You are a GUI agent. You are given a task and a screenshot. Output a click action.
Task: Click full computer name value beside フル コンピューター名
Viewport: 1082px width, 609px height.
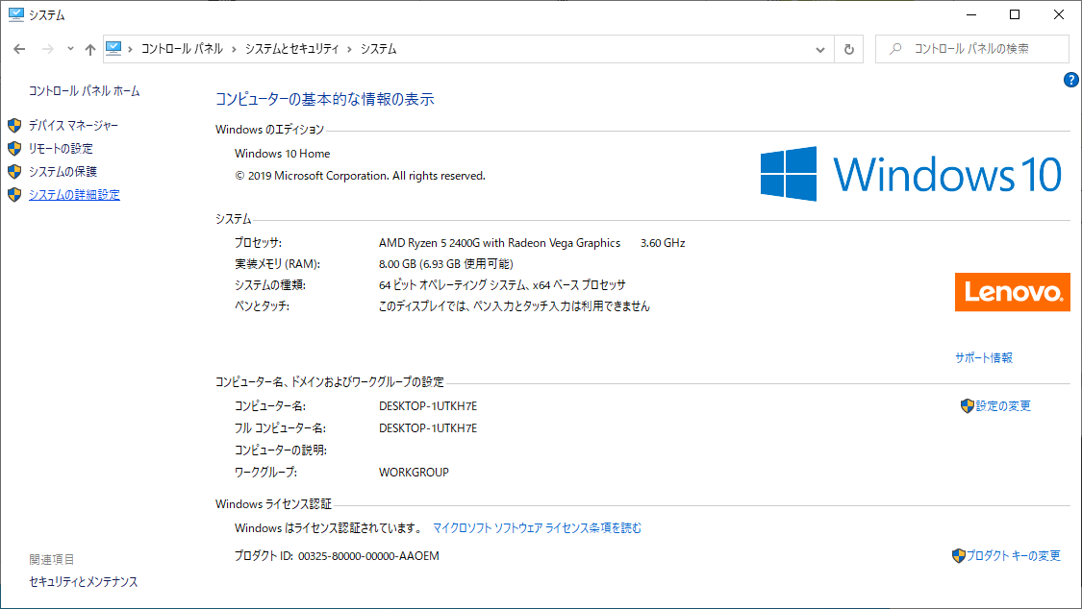[x=428, y=427]
